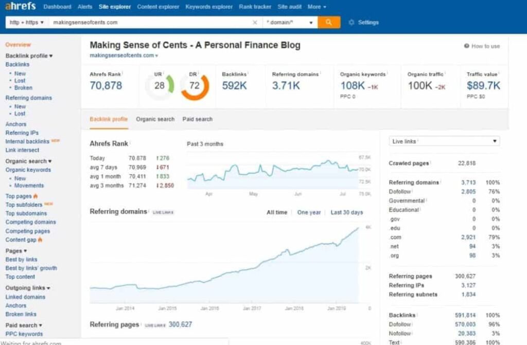Click the DR 72 gauge
The height and width of the screenshot is (345, 527).
194,86
